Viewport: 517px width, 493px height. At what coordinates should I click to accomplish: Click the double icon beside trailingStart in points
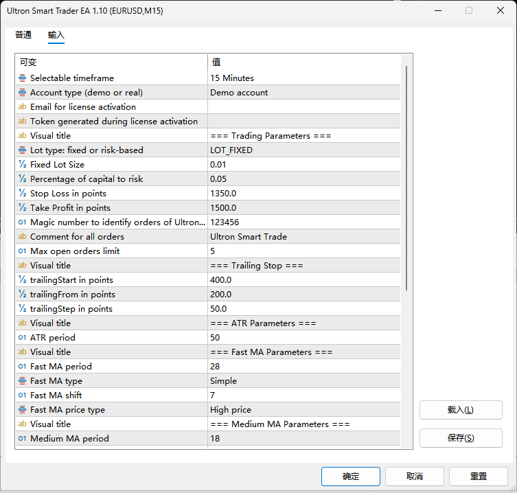coord(22,280)
